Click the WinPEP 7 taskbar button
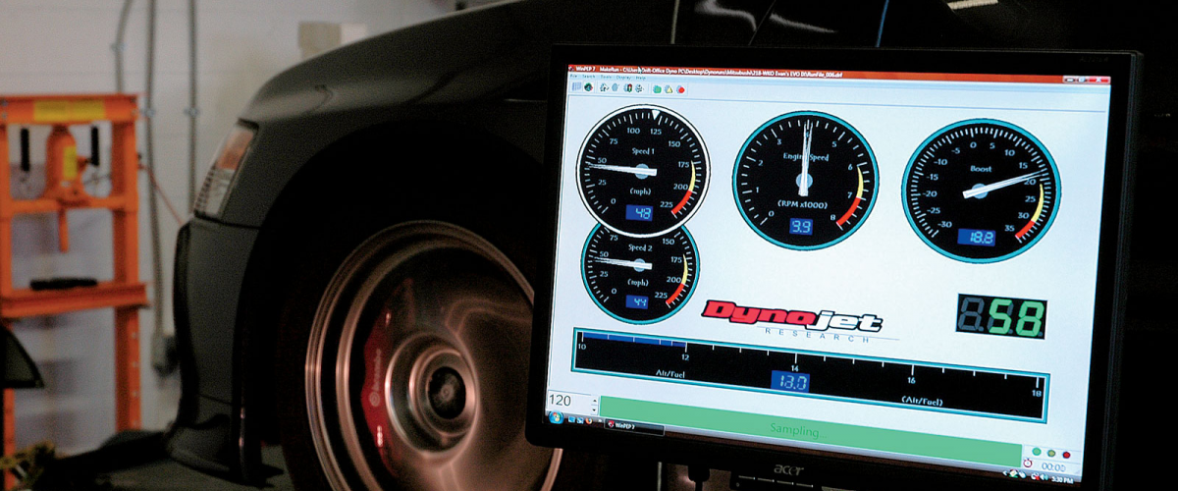Viewport: 1178px width, 491px height. coord(636,427)
